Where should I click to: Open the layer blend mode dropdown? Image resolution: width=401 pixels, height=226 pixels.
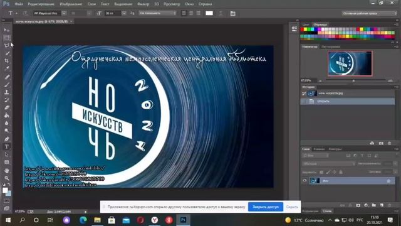(x=328, y=164)
